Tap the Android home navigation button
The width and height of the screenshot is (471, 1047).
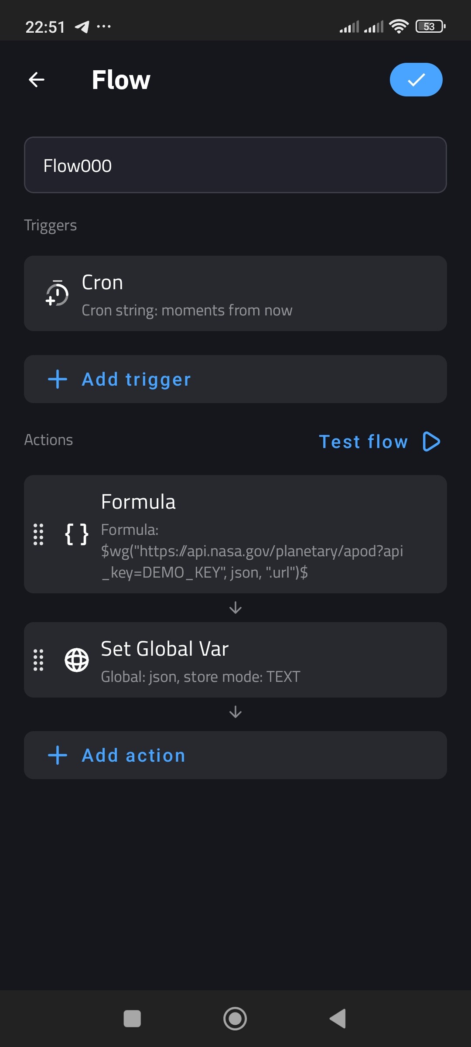[235, 1019]
